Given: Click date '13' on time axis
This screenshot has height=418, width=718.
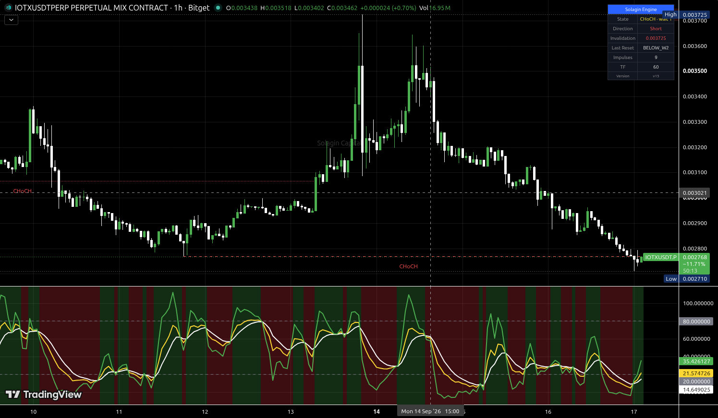Looking at the screenshot, I should (x=291, y=412).
